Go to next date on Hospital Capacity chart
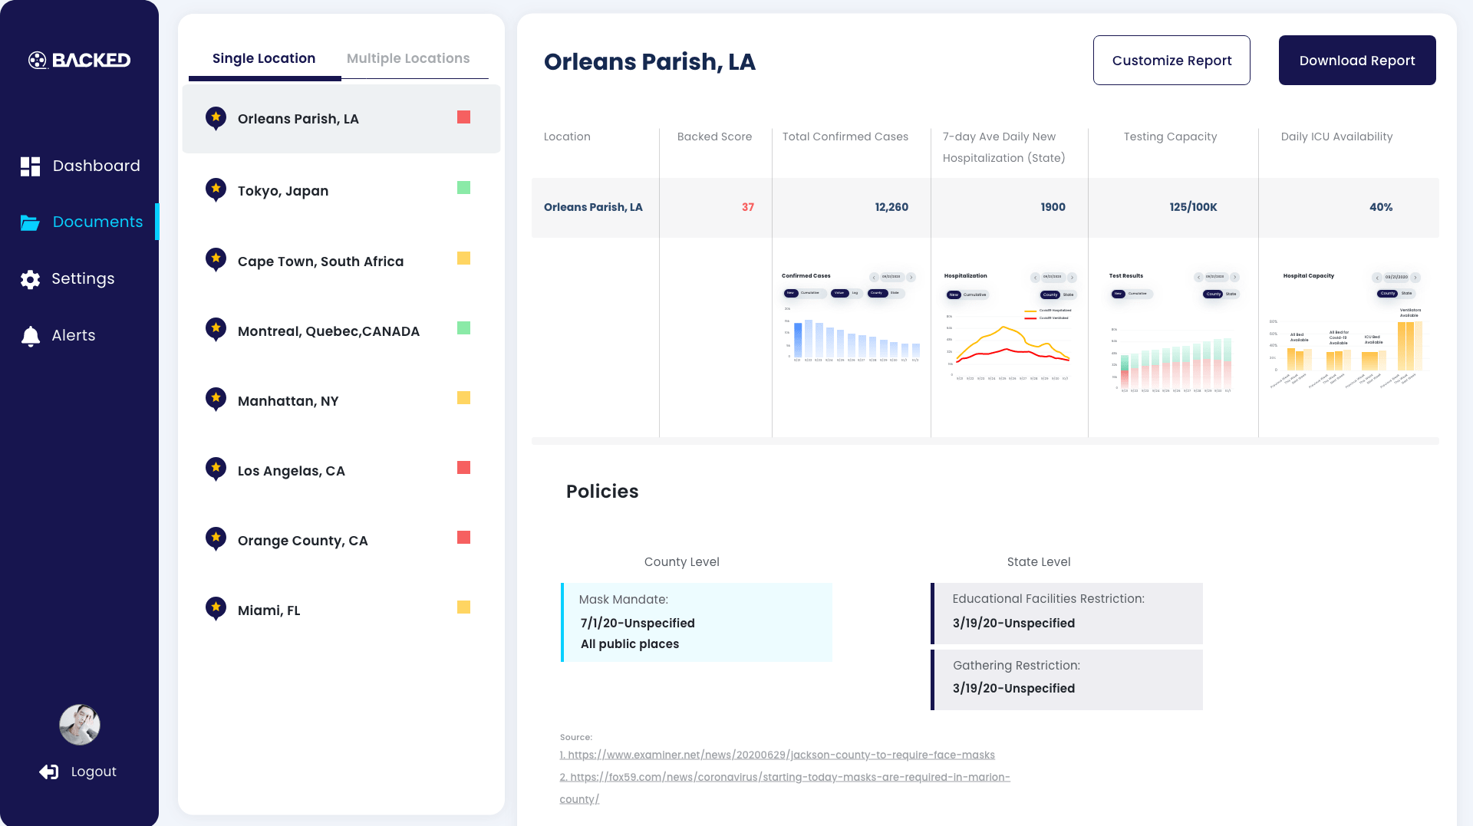The image size is (1473, 826). pyautogui.click(x=1415, y=278)
